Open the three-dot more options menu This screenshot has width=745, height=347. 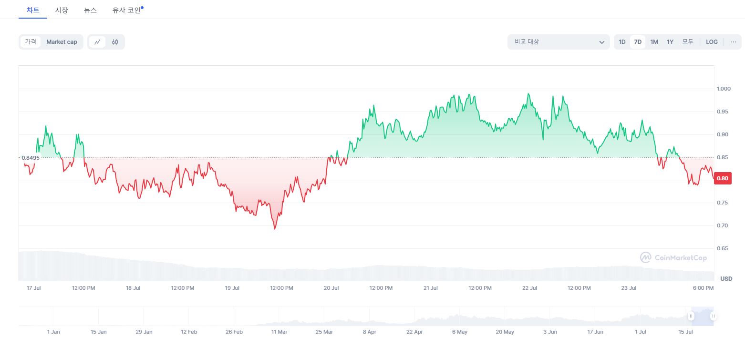(733, 42)
